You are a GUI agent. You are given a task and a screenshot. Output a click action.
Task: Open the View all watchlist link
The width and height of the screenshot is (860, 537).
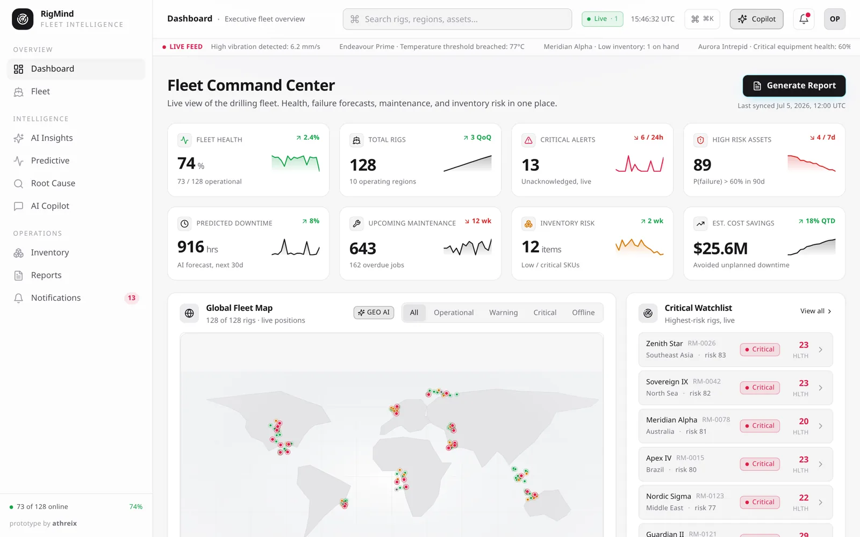[x=815, y=311]
